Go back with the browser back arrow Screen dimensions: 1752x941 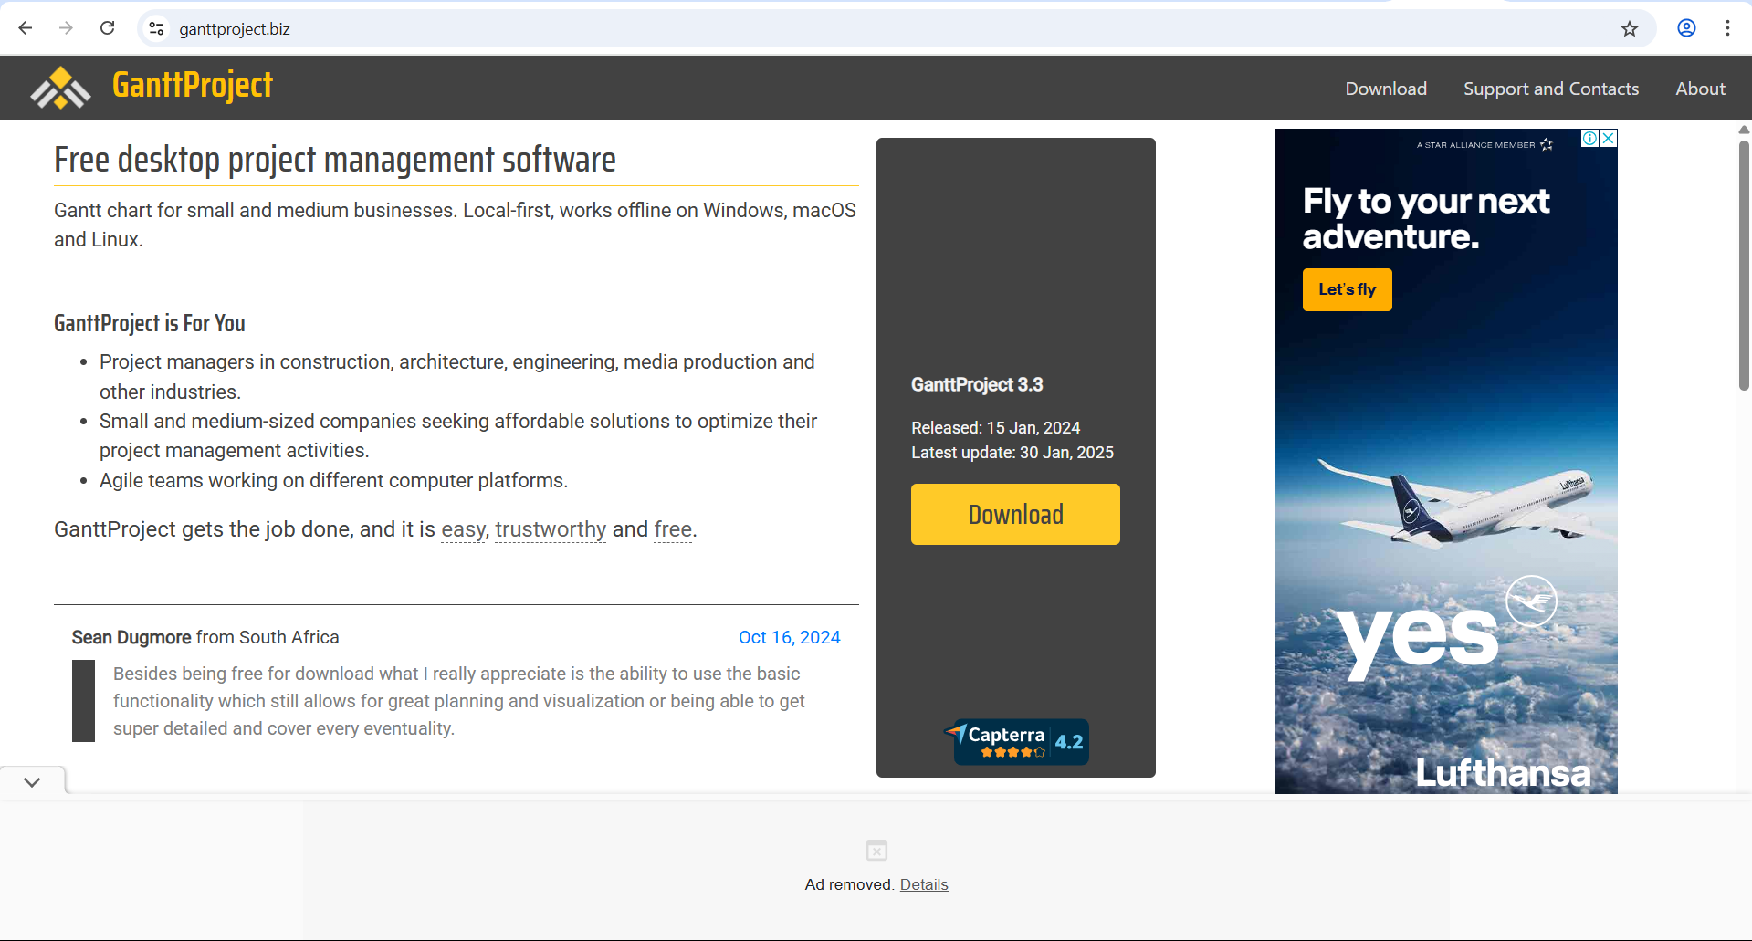[26, 28]
